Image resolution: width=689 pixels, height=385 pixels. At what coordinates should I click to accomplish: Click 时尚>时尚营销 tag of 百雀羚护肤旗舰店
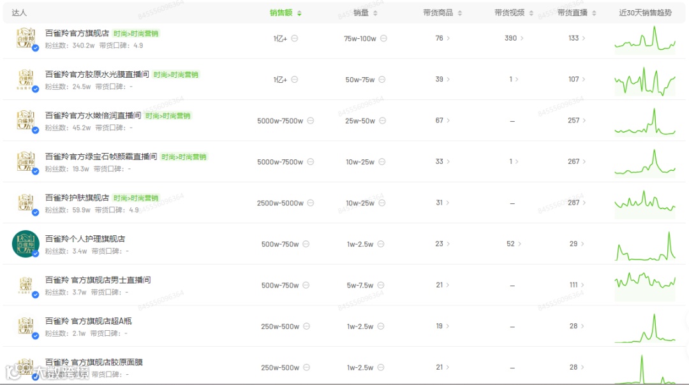point(136,198)
